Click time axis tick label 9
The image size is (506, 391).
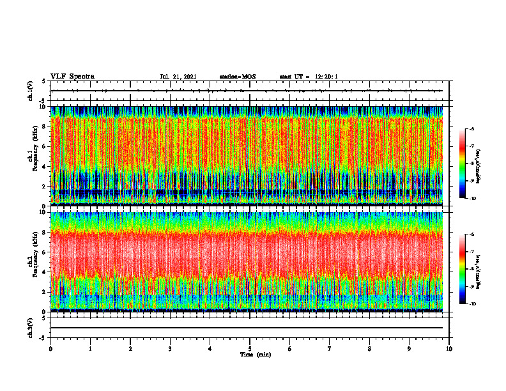pos(409,349)
